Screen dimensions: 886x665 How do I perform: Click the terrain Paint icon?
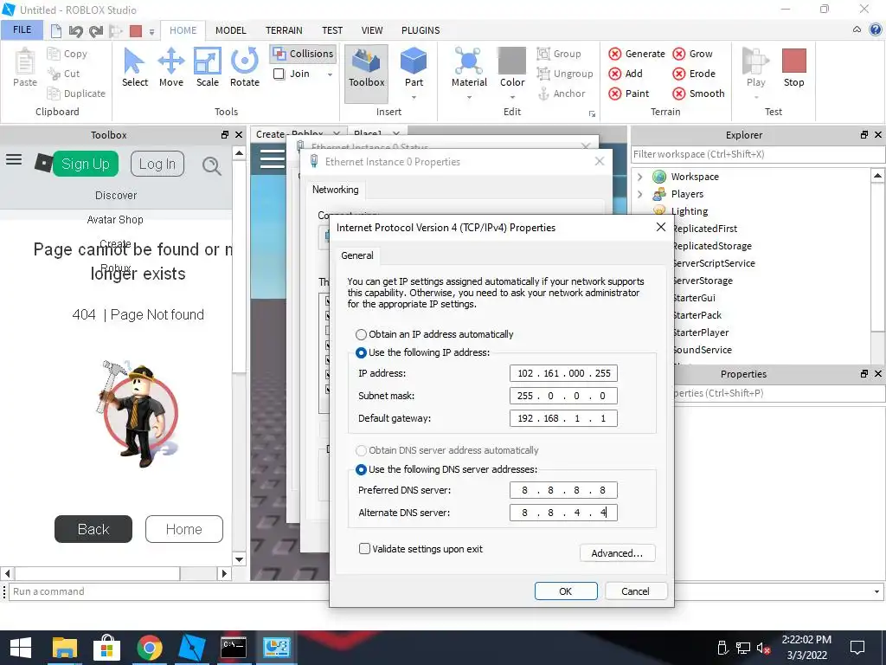click(615, 94)
